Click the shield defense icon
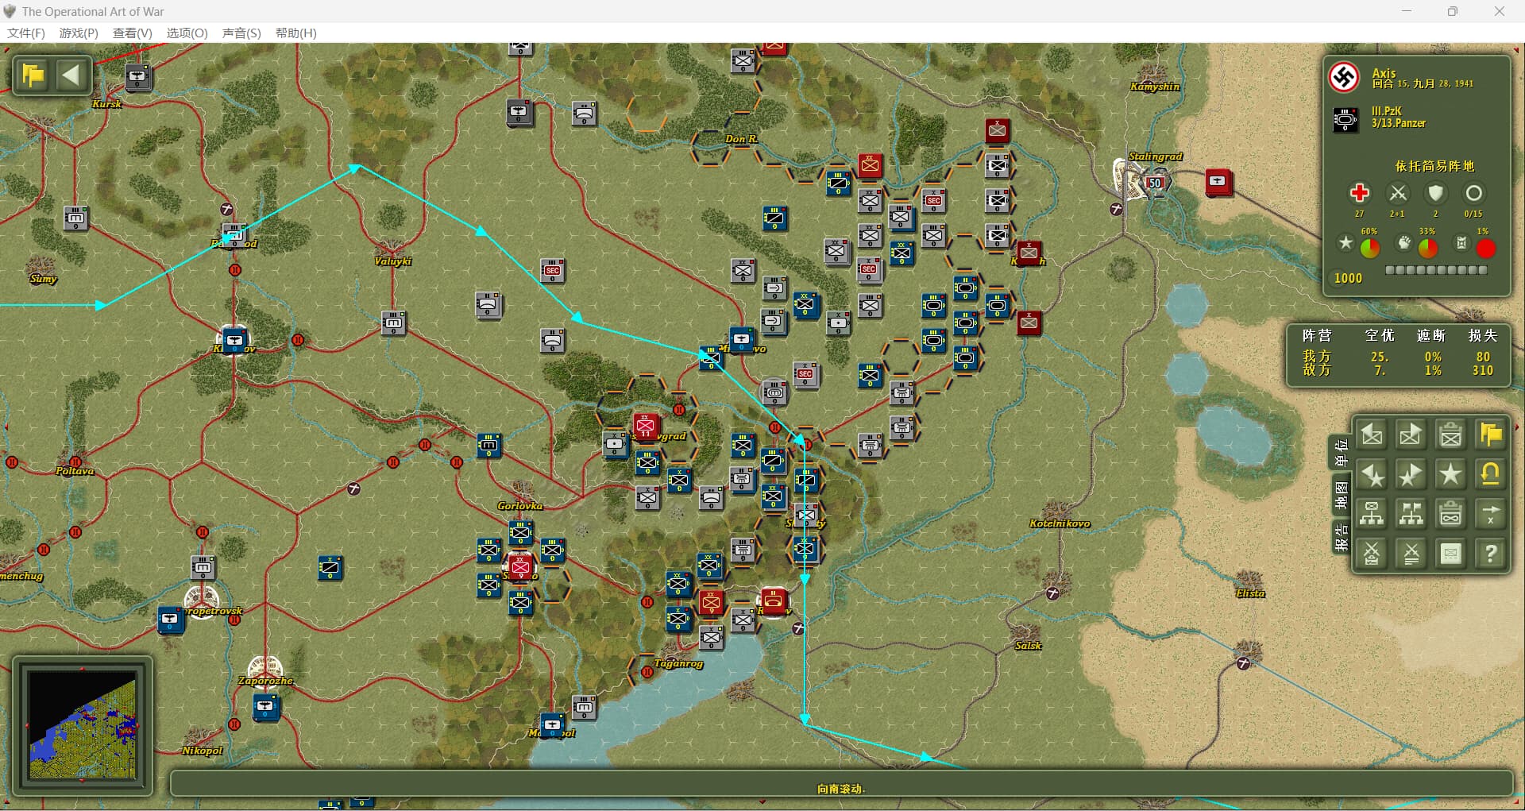 pyautogui.click(x=1435, y=193)
